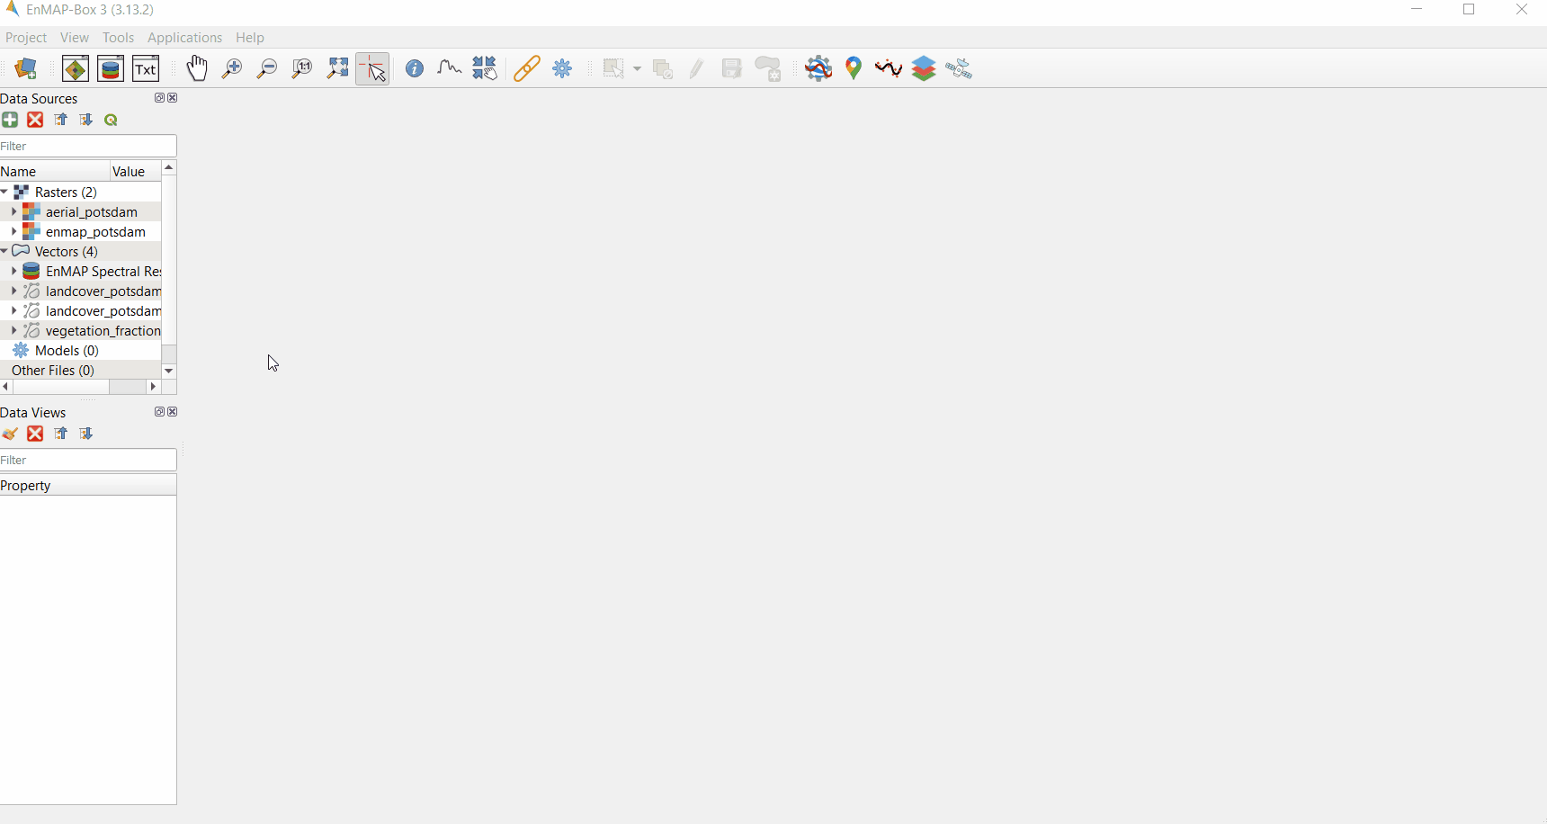This screenshot has height=824, width=1547.
Task: Open the profile curve analytics application
Action: pyautogui.click(x=889, y=69)
